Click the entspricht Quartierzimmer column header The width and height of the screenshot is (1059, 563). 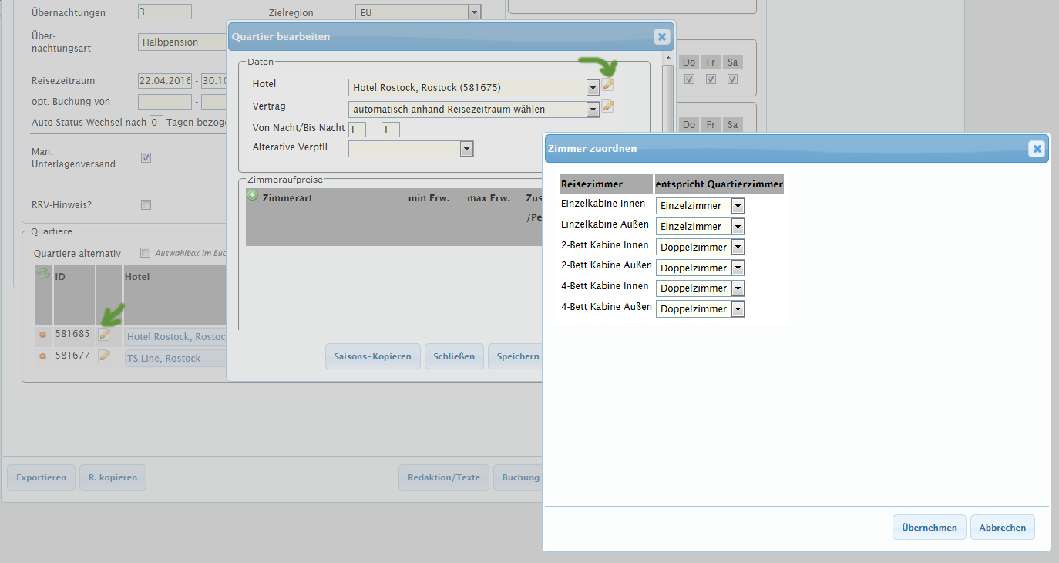coord(719,184)
